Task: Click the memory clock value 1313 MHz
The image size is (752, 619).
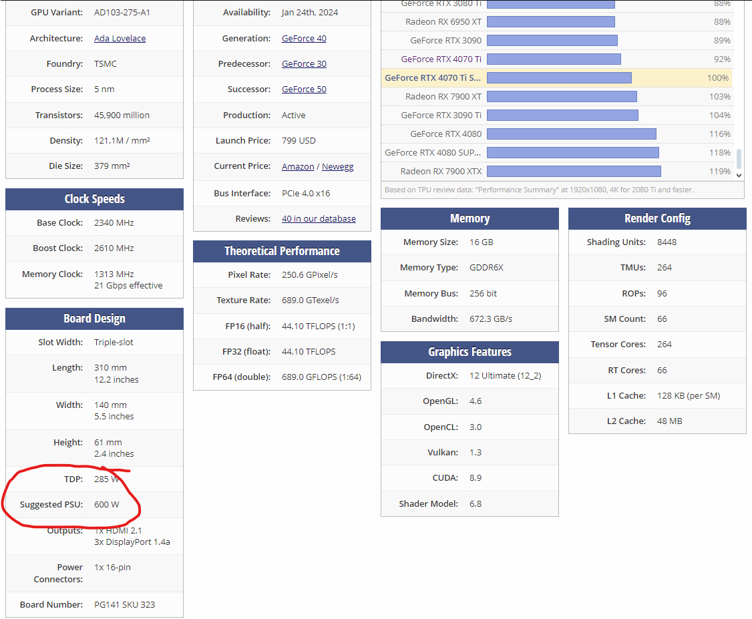Action: (114, 274)
